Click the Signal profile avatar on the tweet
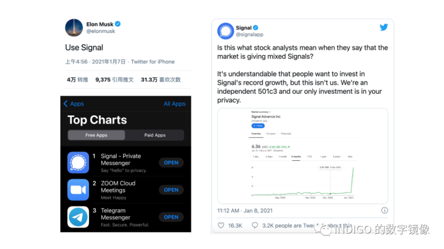Screen dimensions: 444x249 coord(226,31)
